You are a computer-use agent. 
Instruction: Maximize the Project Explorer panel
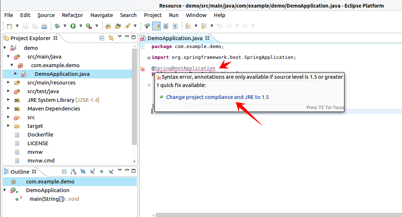coord(134,37)
